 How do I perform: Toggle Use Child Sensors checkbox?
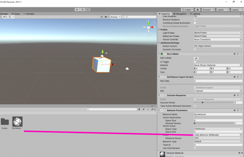[x=195, y=148]
